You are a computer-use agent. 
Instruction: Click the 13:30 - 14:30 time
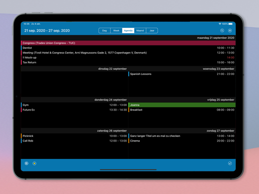[x=118, y=110]
